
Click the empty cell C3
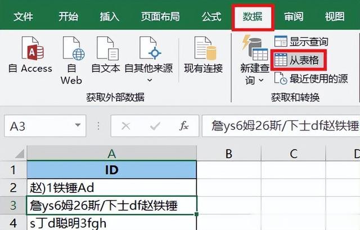click(294, 205)
